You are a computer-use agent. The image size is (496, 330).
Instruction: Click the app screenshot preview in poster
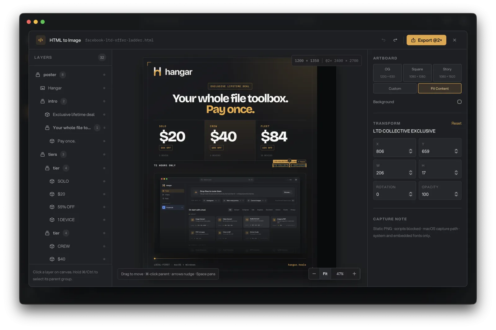pyautogui.click(x=230, y=215)
